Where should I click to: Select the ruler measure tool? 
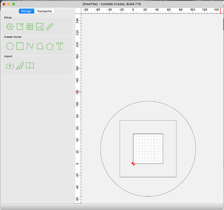pos(50,27)
